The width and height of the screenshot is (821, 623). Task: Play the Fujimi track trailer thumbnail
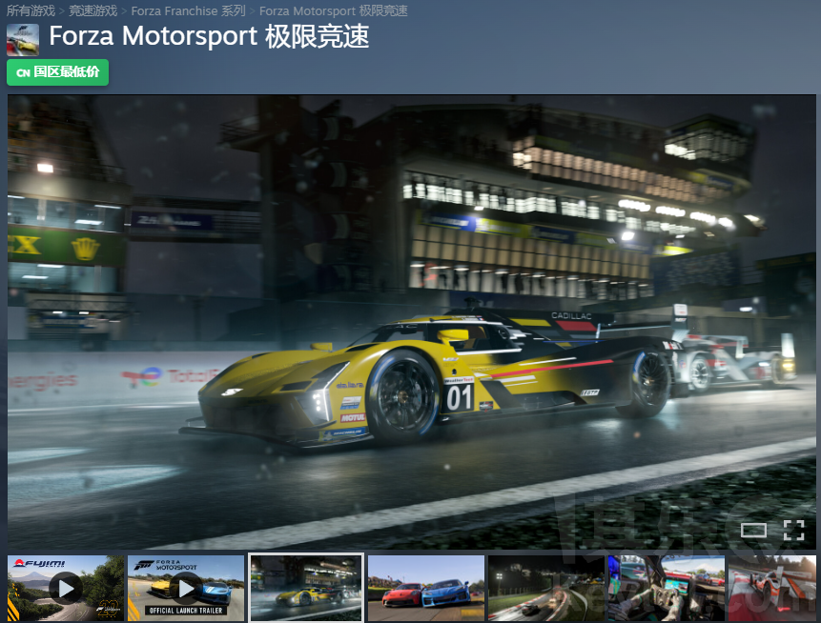[66, 588]
